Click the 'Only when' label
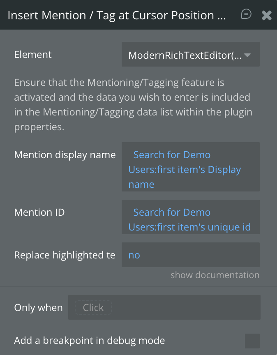The height and width of the screenshot is (355, 277). pyautogui.click(x=38, y=308)
